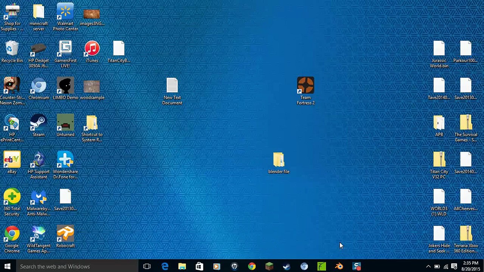Select the New Text Document file
Screen dimensions: 484x272
(172, 92)
